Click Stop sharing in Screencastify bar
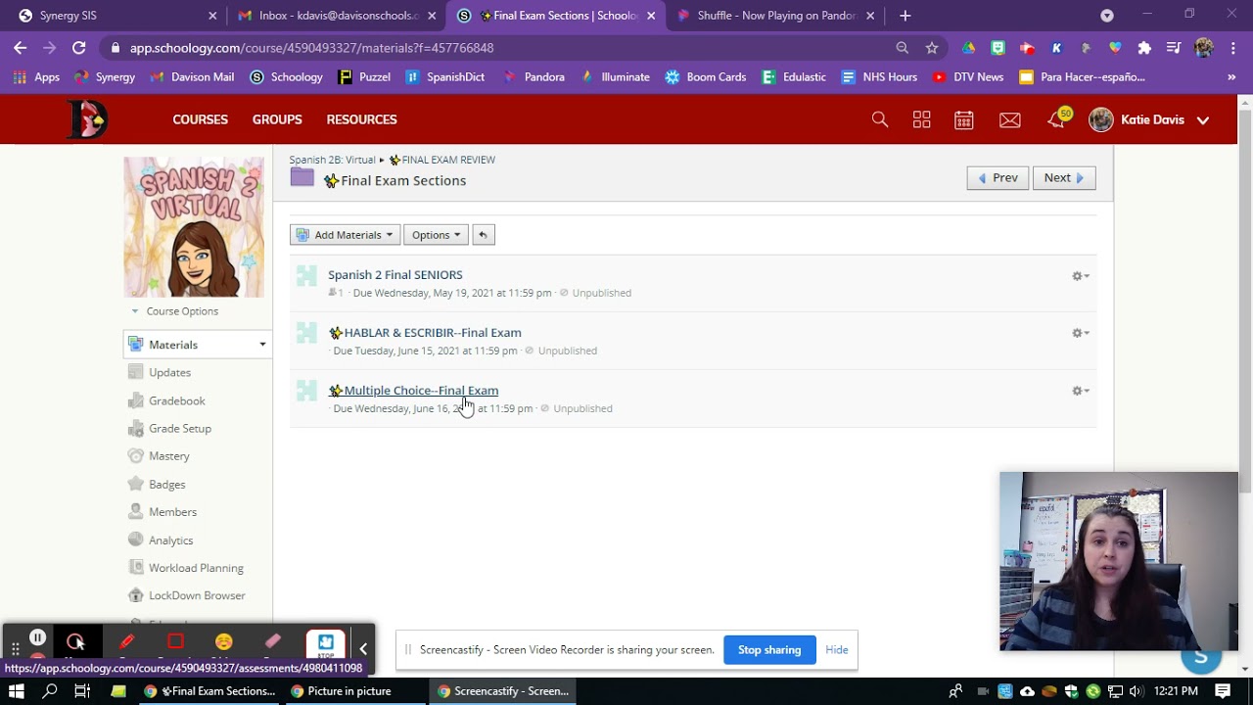 coord(769,650)
